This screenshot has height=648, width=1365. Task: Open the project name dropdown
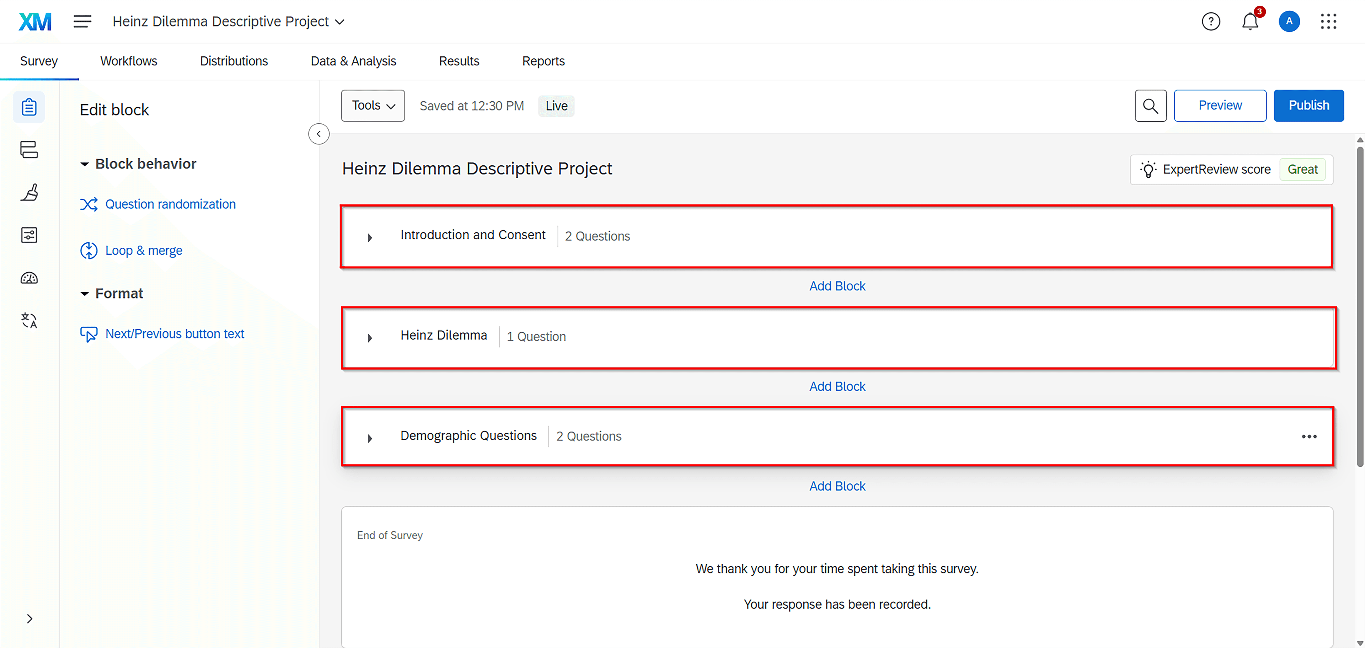pyautogui.click(x=229, y=22)
